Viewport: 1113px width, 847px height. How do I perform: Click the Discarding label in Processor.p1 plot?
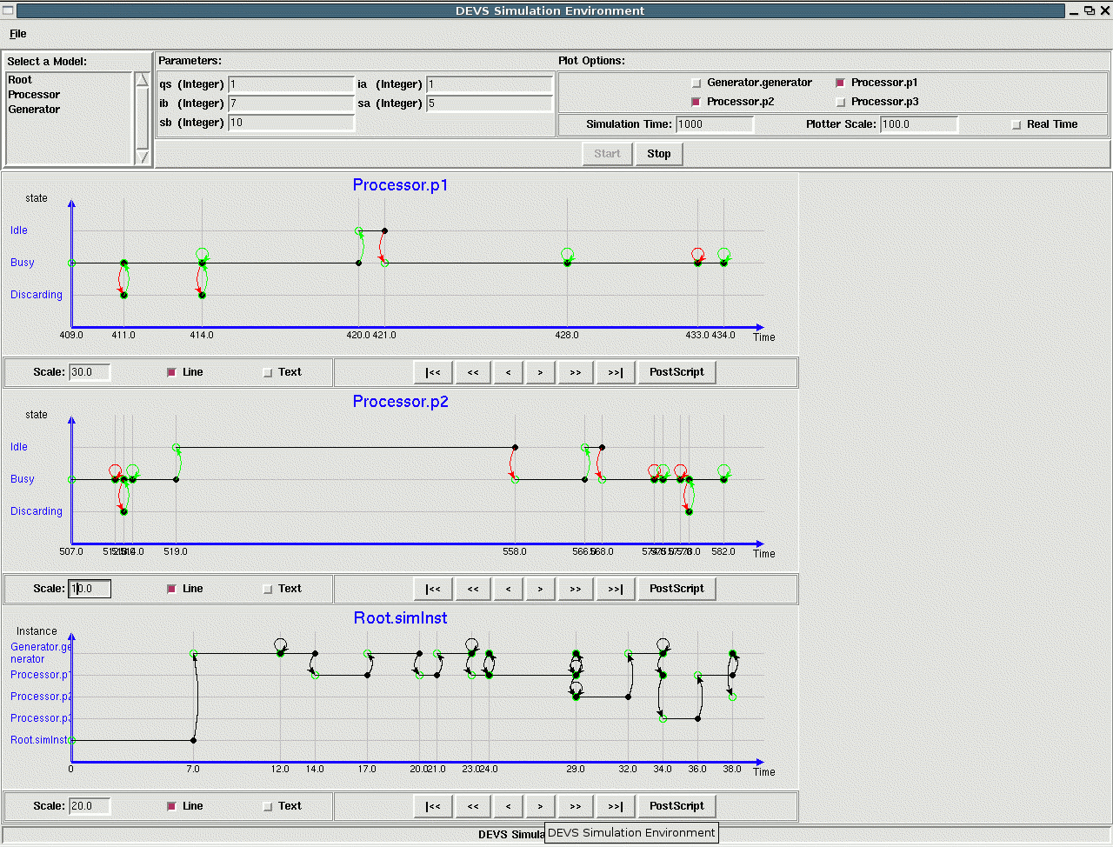point(37,295)
